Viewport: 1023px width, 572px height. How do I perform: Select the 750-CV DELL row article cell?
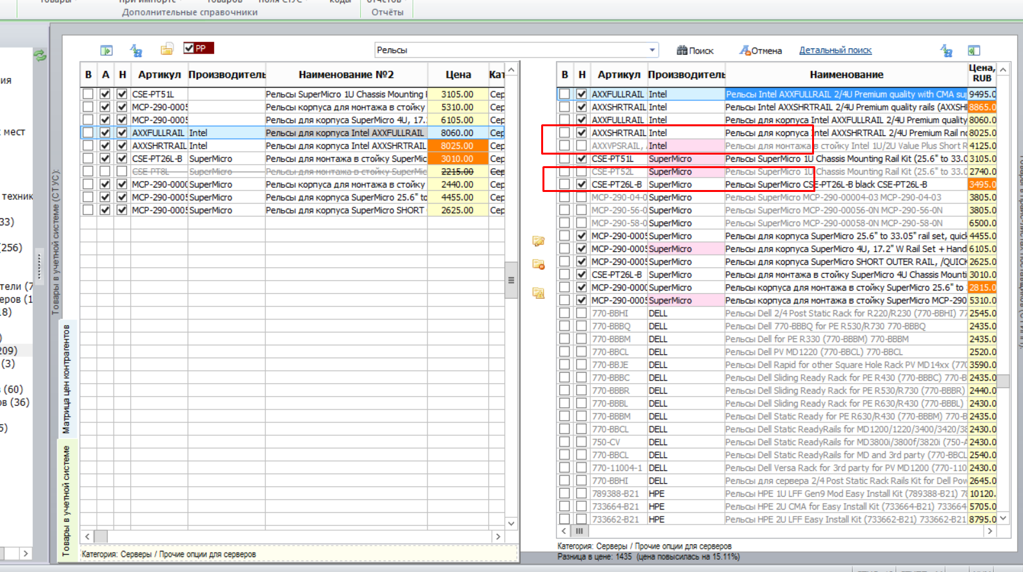tap(619, 442)
